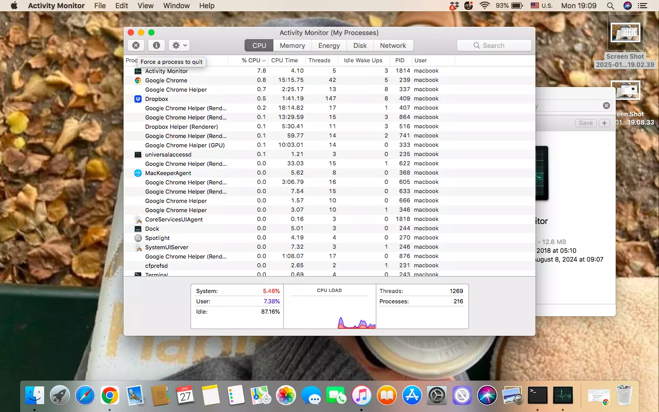
Task: Open the View menu in menu bar
Action: pyautogui.click(x=146, y=6)
